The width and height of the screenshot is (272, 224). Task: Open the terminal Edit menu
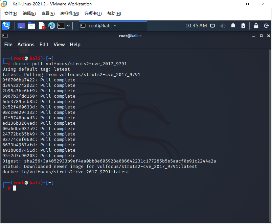pos(44,45)
